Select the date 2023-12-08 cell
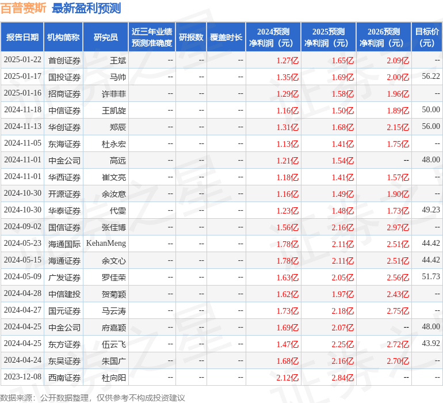 coord(22,377)
